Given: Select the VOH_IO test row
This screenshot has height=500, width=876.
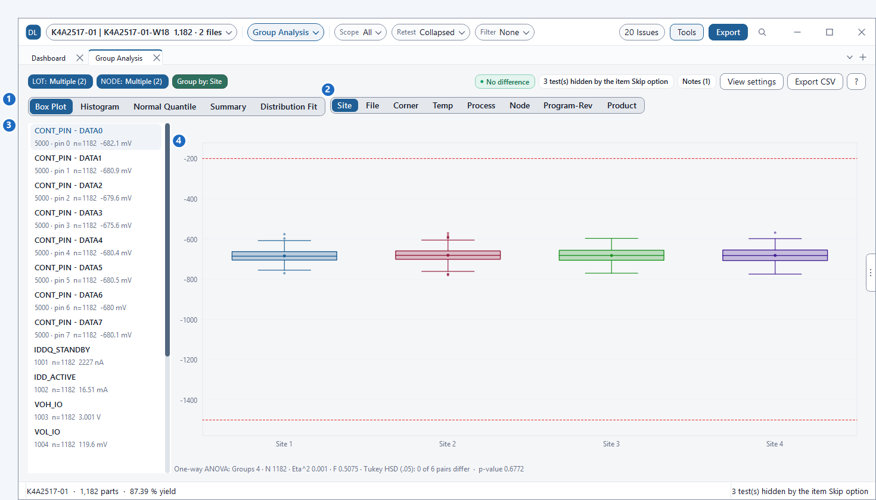Looking at the screenshot, I should pyautogui.click(x=95, y=411).
